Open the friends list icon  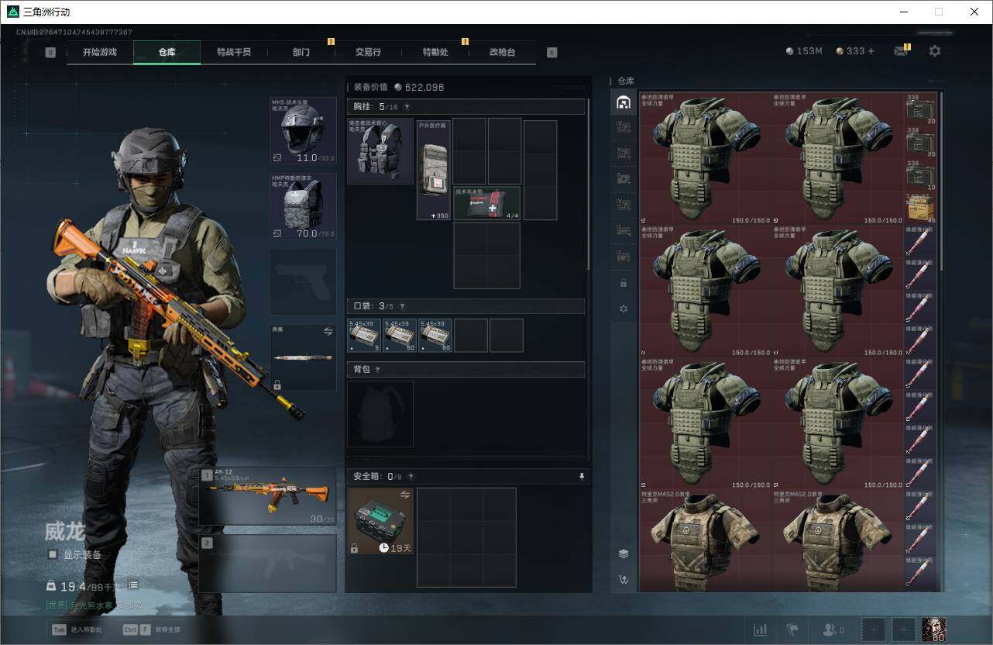coord(833,629)
